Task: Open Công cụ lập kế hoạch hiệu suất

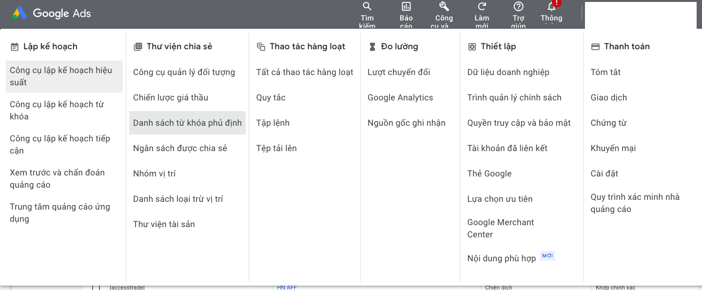Action: click(x=64, y=76)
